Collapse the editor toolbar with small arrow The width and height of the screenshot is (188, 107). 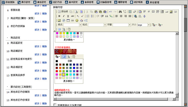(55, 31)
